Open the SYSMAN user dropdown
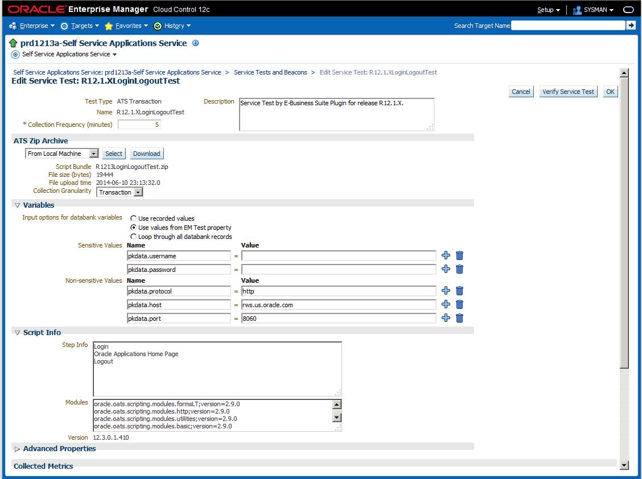This screenshot has width=642, height=479. coord(599,10)
